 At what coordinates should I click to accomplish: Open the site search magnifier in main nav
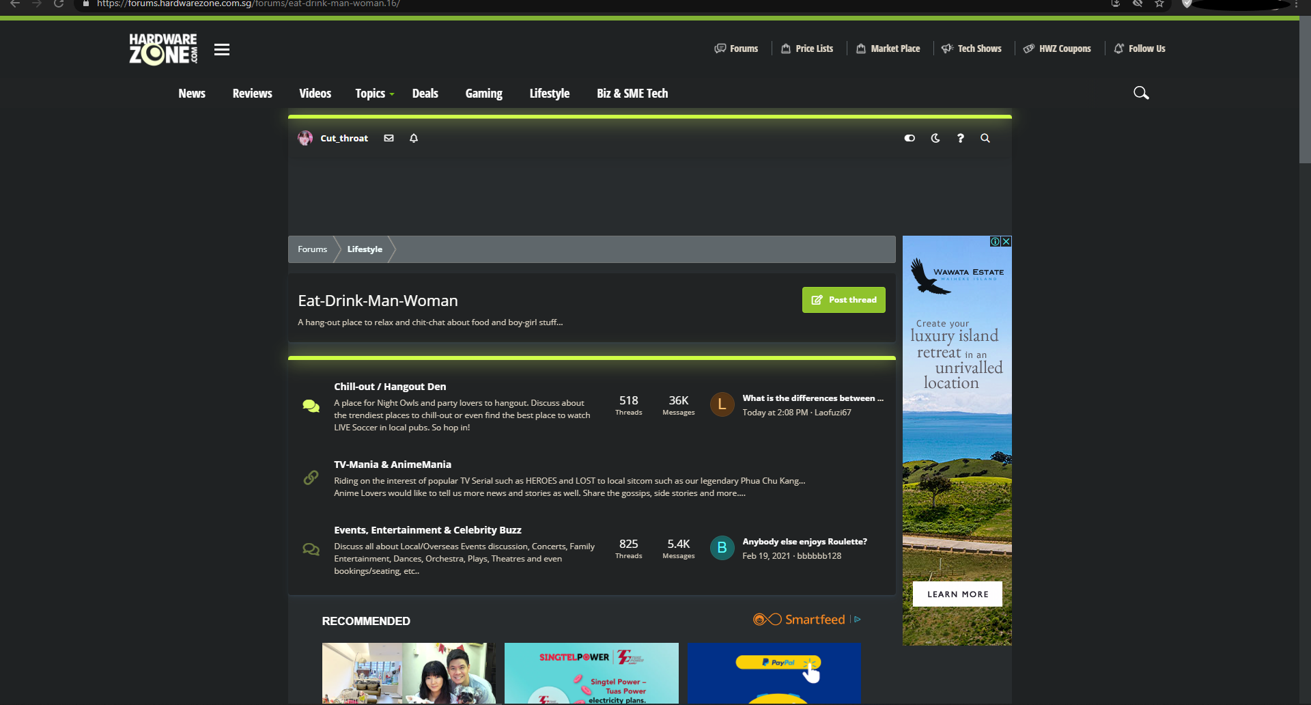pyautogui.click(x=1141, y=93)
